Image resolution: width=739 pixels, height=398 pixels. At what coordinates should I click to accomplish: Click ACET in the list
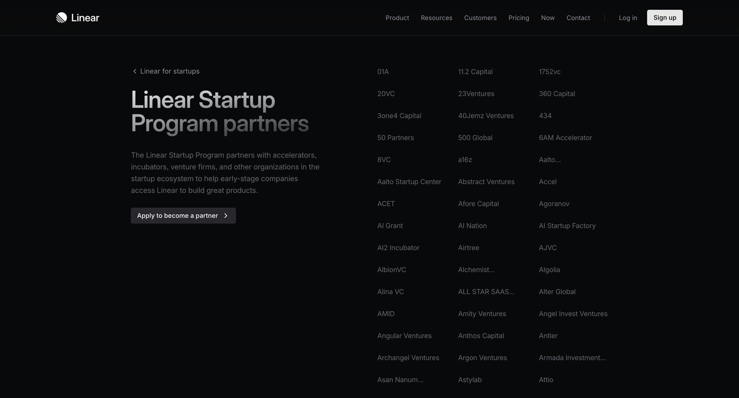pyautogui.click(x=386, y=204)
